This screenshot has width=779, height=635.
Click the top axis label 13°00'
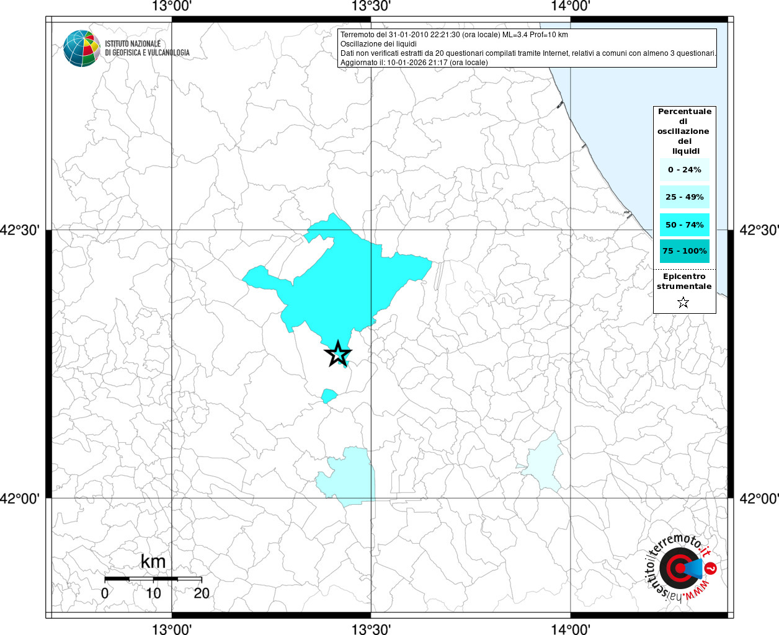pos(172,7)
